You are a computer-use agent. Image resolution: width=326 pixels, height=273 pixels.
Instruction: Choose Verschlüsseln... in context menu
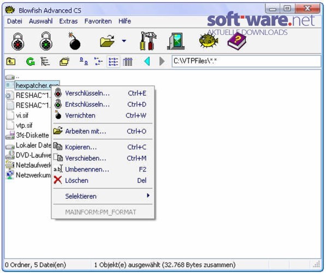(103, 93)
